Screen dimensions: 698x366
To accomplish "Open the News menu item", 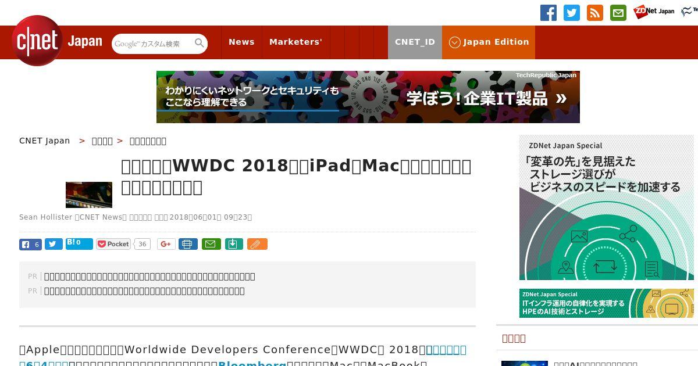I will pyautogui.click(x=241, y=42).
